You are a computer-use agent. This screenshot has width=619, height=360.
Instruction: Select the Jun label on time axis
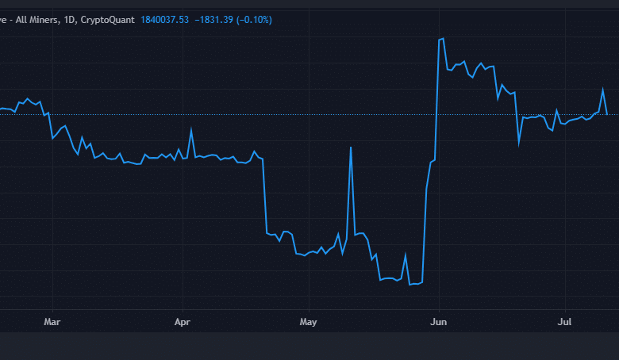point(438,322)
